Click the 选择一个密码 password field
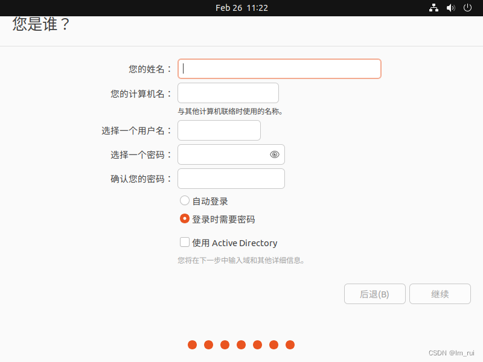The width and height of the screenshot is (483, 362). [x=231, y=154]
